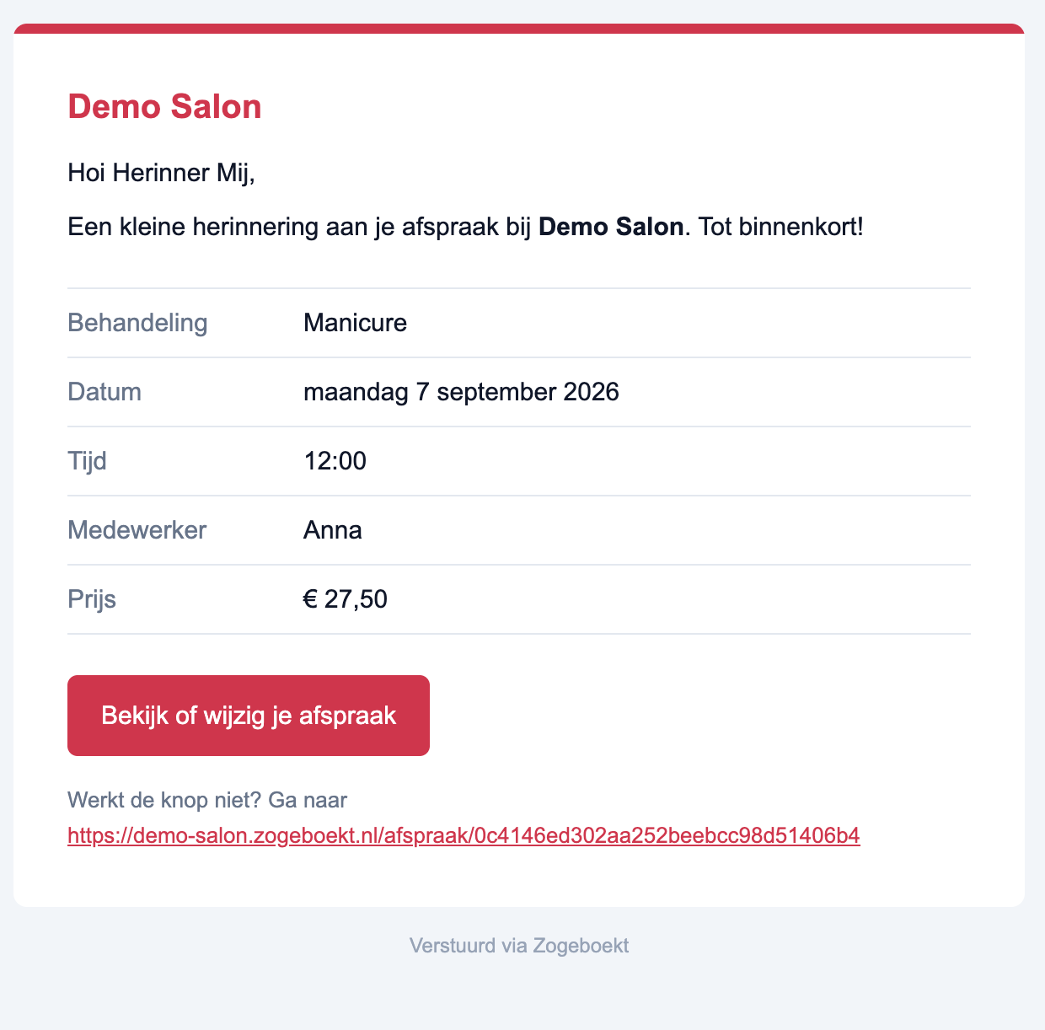This screenshot has height=1030, width=1045.
Task: Select the employee name Anna
Action: pos(333,530)
